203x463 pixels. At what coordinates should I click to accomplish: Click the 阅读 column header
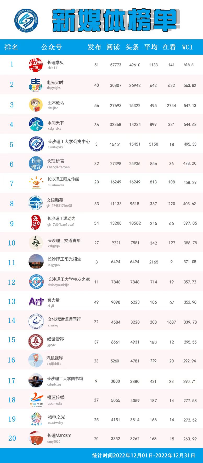113,47
